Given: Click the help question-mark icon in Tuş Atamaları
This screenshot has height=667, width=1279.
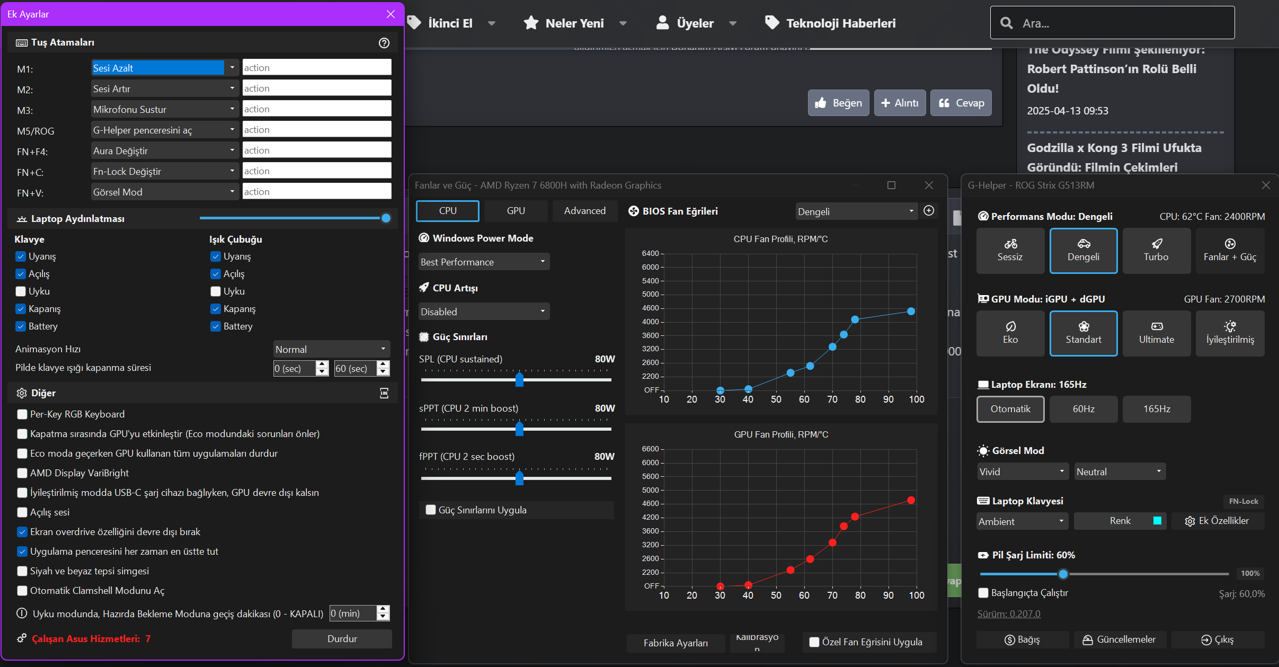Looking at the screenshot, I should coord(384,43).
